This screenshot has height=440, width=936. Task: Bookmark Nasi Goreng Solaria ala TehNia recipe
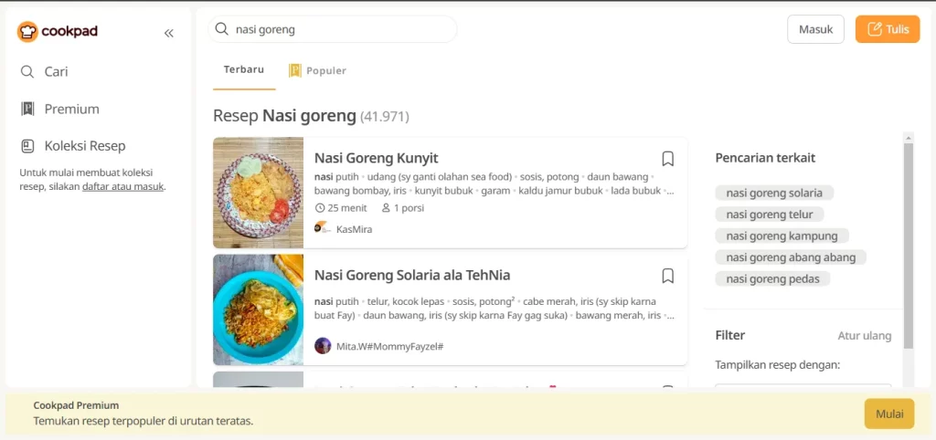coord(668,276)
